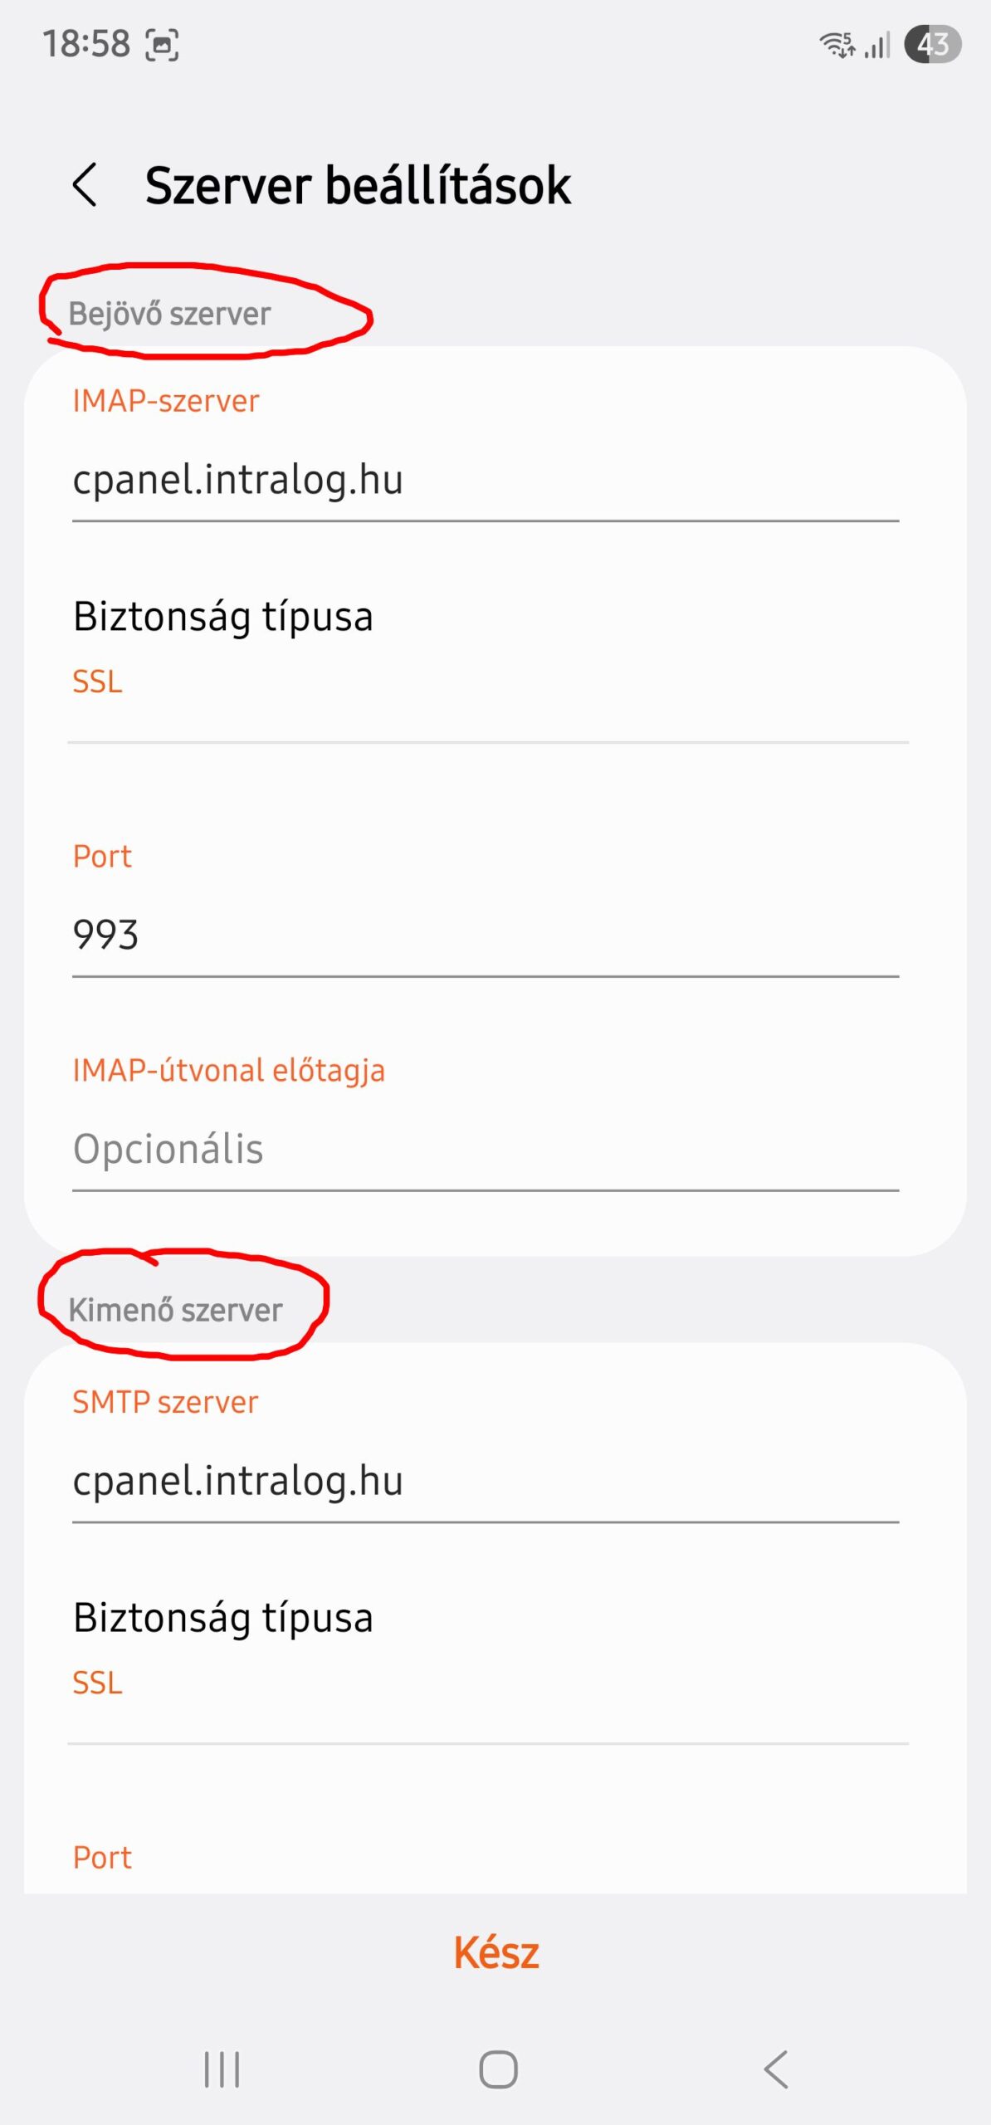Edit the SMTP szerver address field

click(x=485, y=1482)
